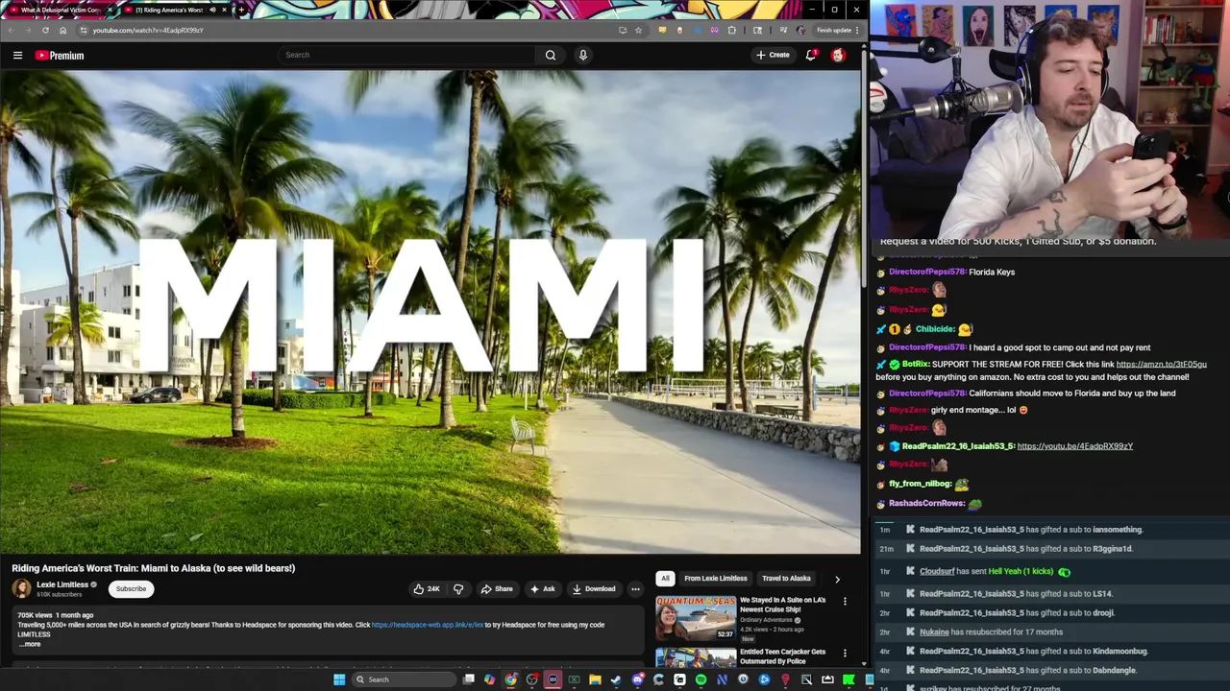Click 'girly end montage... lol' chat message
1230x691 pixels.
coord(972,411)
